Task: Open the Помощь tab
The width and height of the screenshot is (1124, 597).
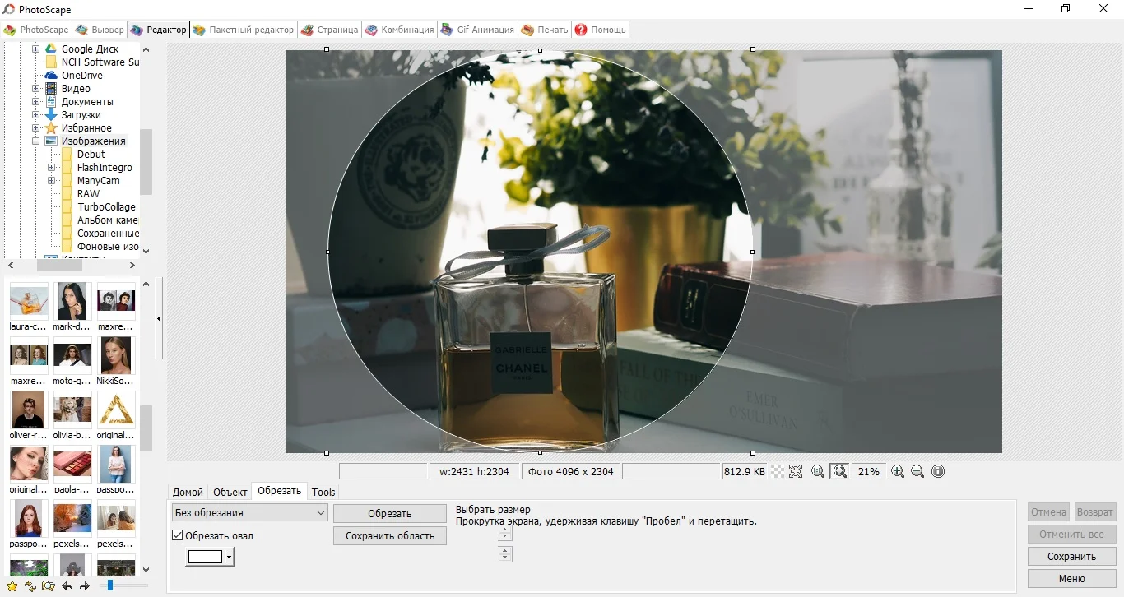Action: pos(600,30)
